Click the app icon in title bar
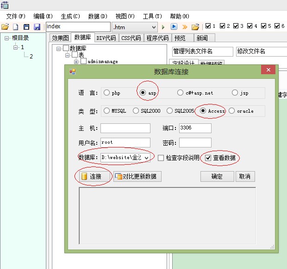Screen dimensions: 287x269 [x=5, y=5]
